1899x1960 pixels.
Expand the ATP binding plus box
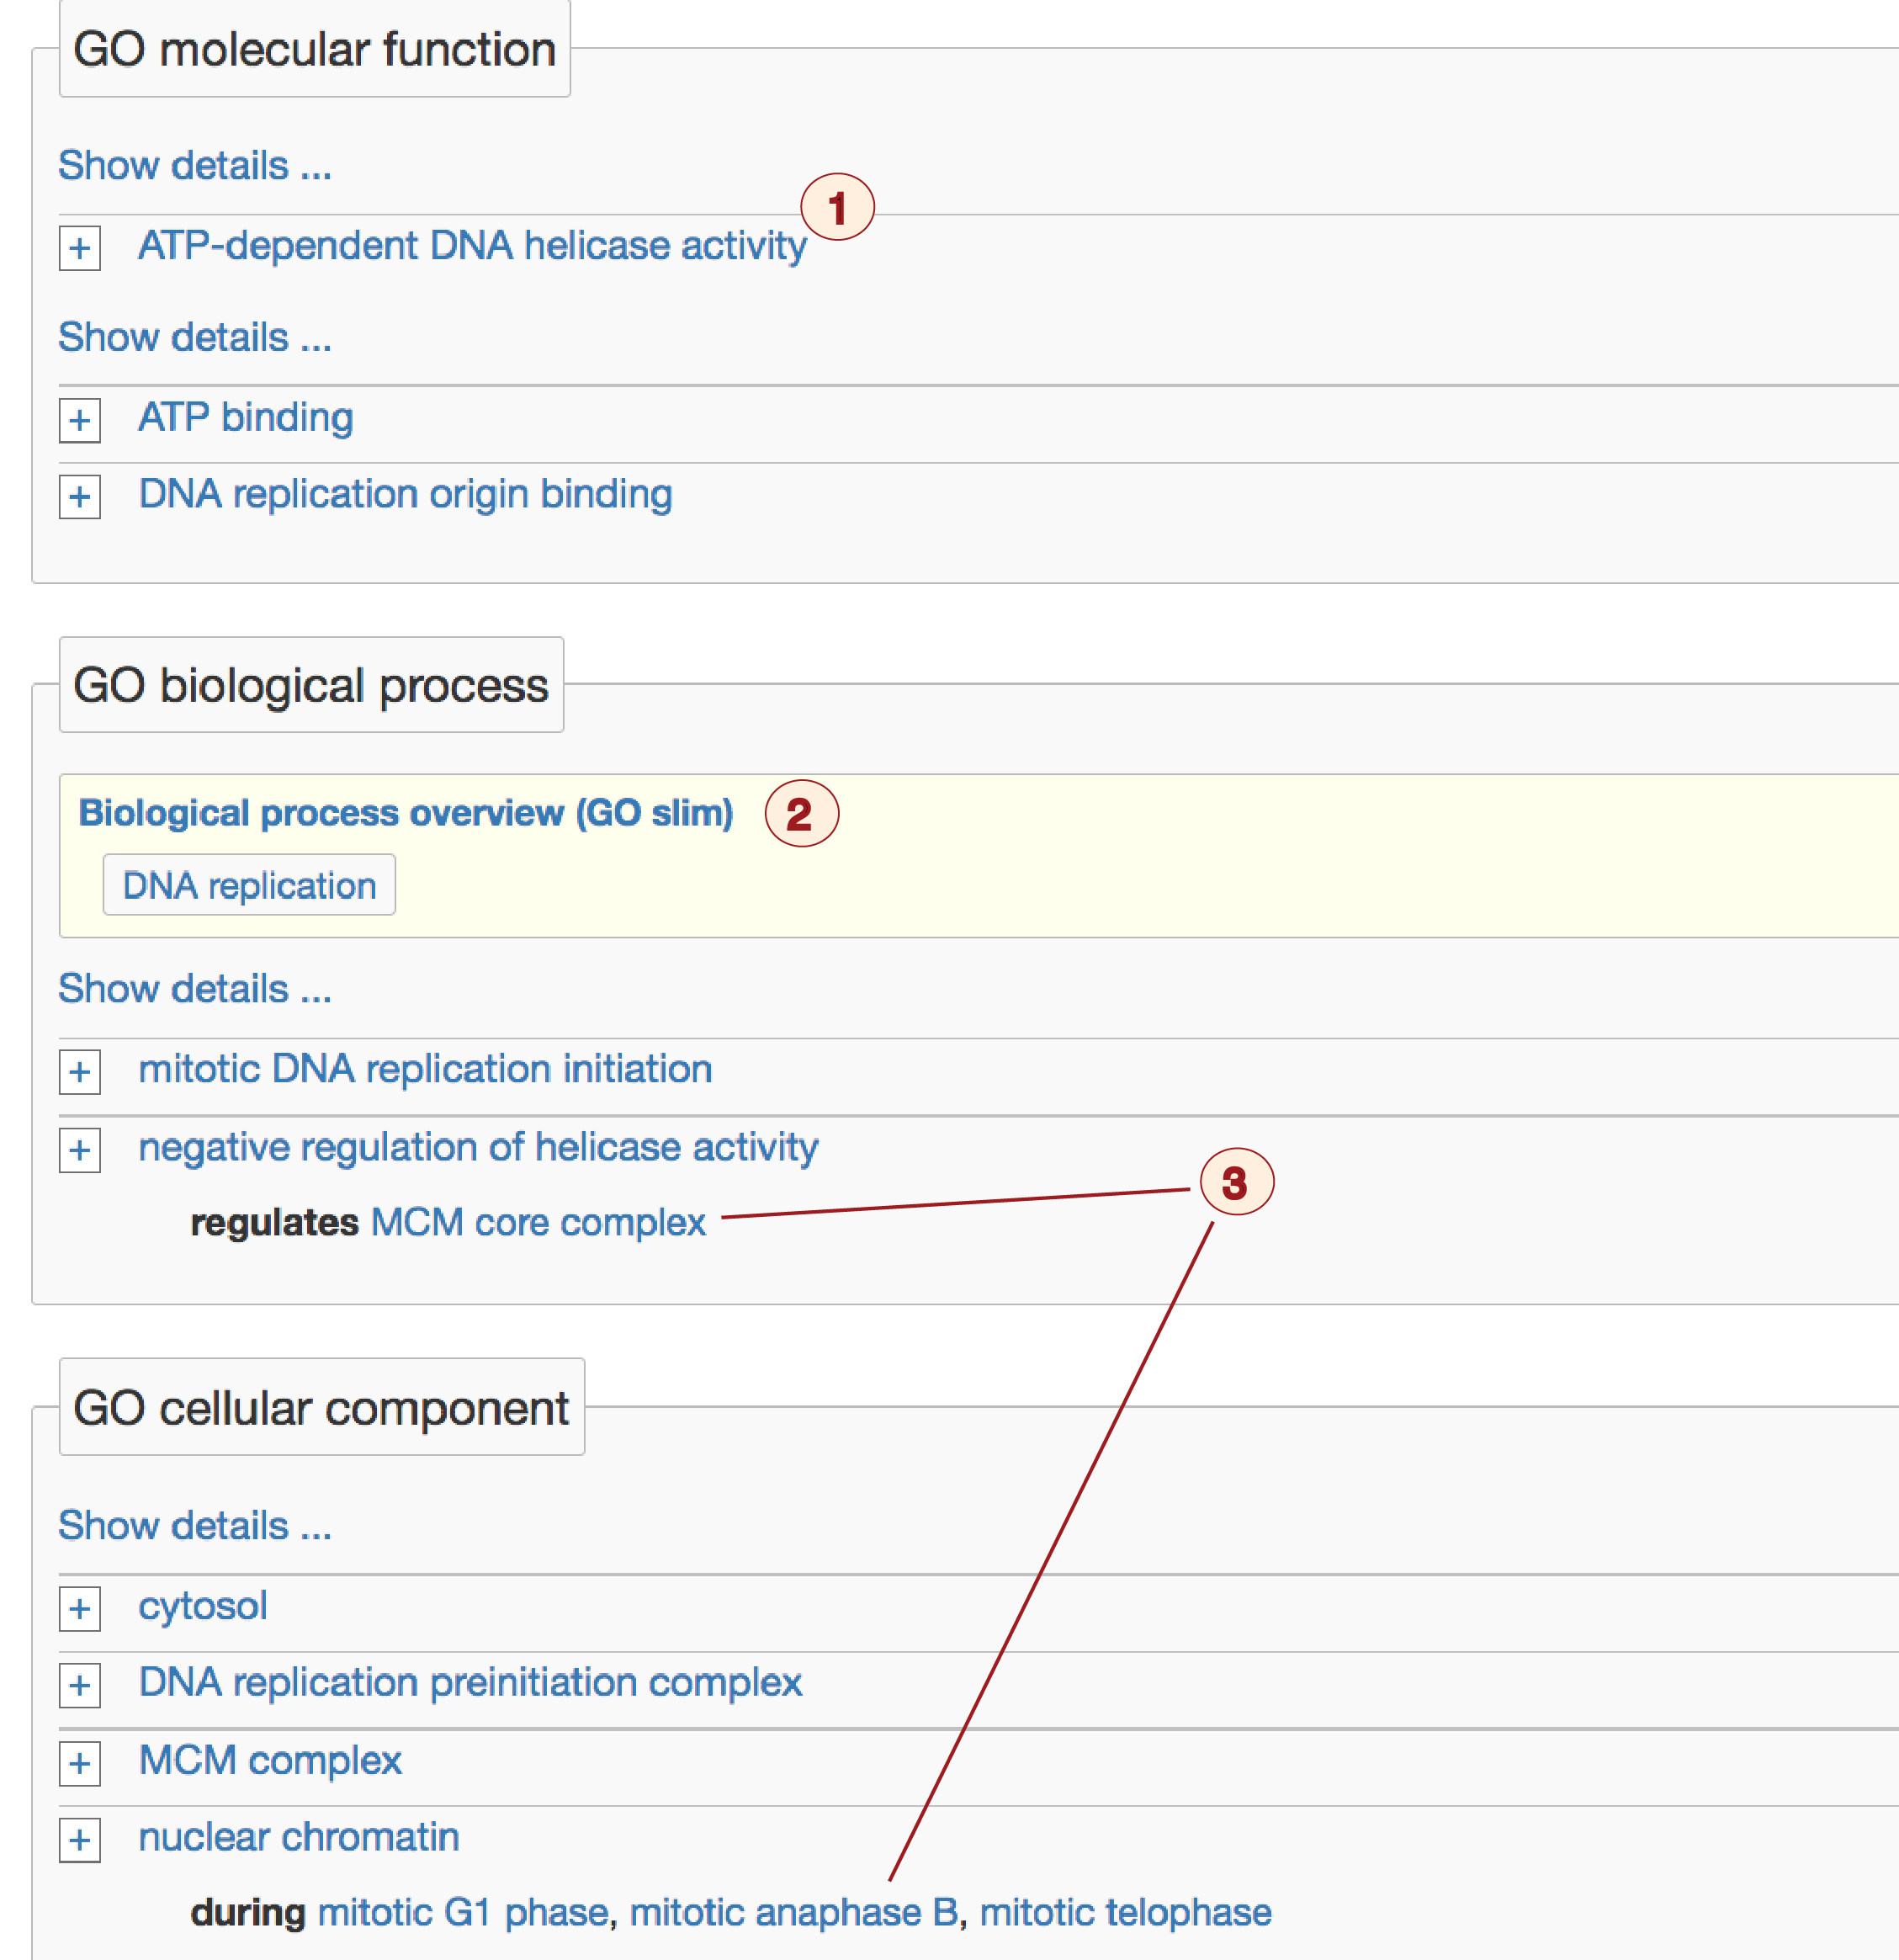pos(80,420)
